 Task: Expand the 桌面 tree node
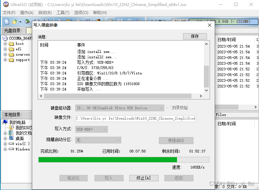click(5, 139)
